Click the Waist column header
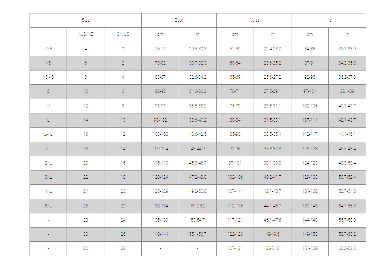The height and width of the screenshot is (260, 392). 254,20
